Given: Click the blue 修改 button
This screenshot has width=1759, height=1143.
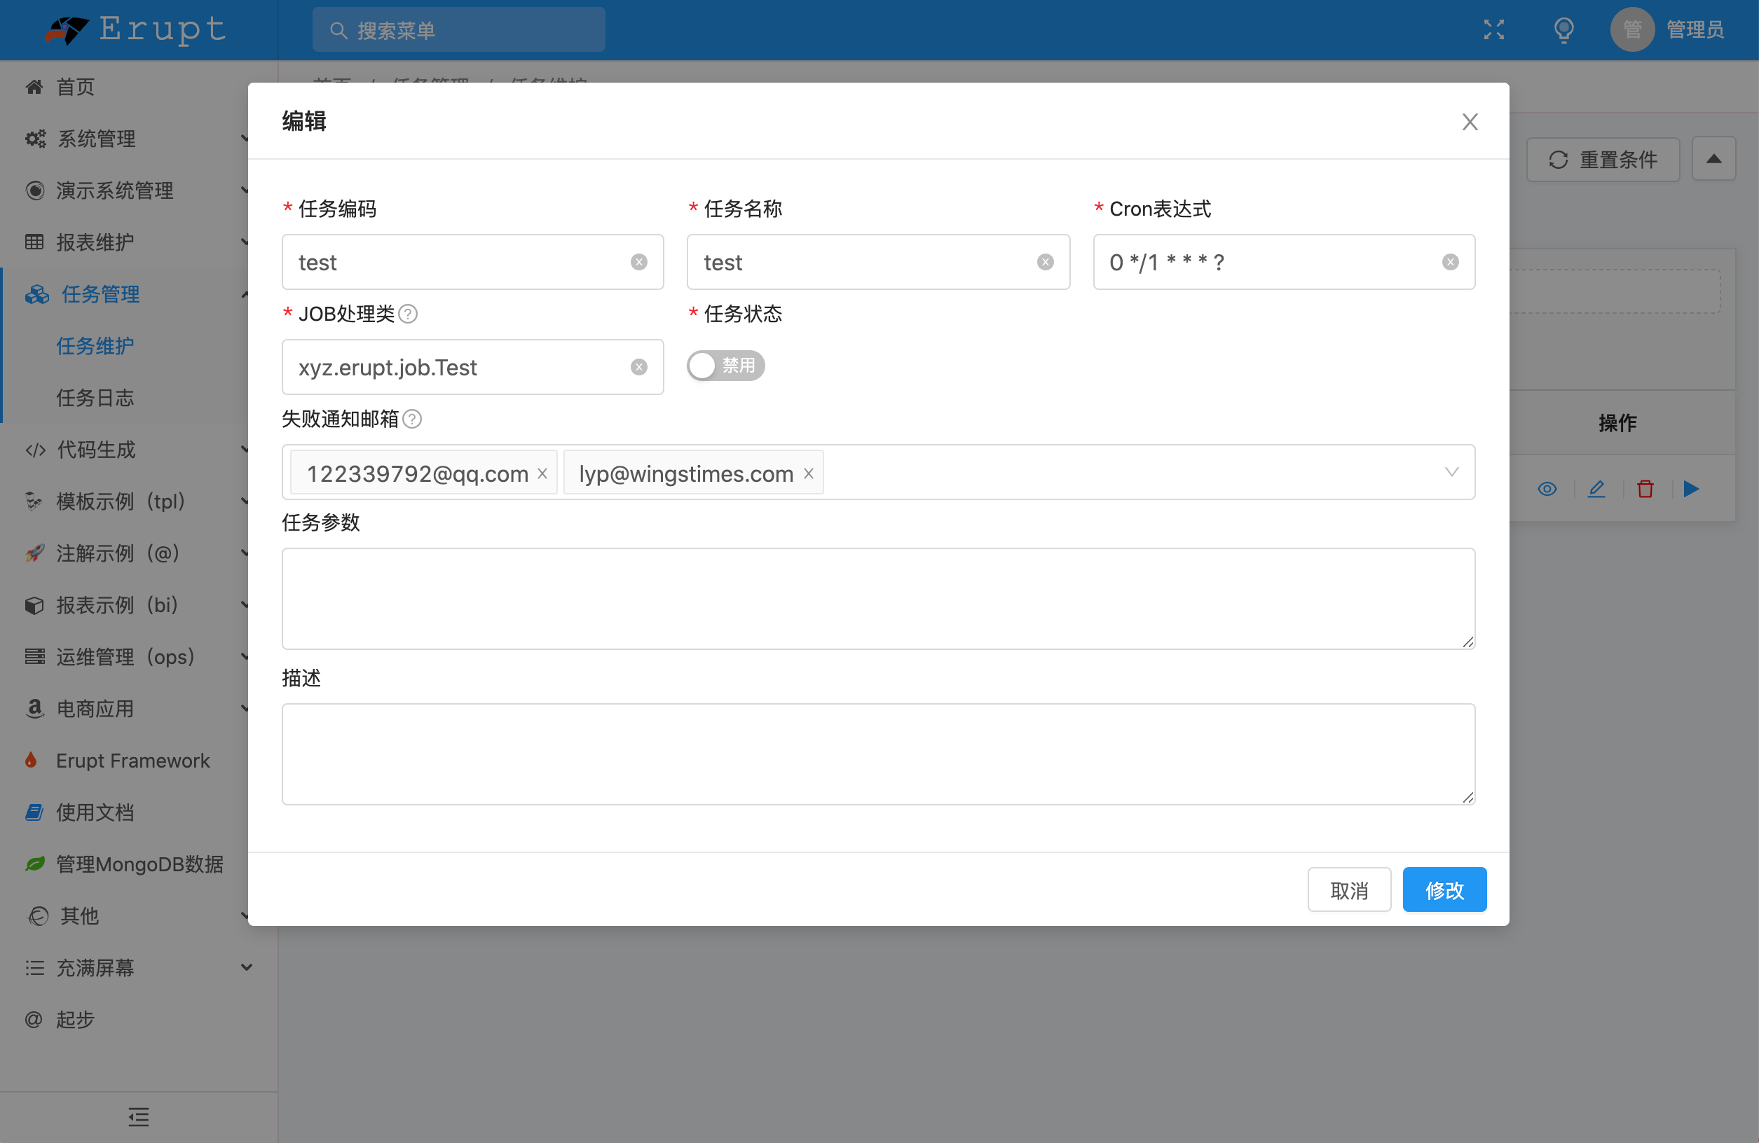Looking at the screenshot, I should point(1444,889).
